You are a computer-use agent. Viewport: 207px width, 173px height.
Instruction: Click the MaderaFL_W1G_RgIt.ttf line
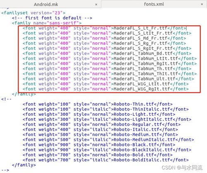[106, 89]
